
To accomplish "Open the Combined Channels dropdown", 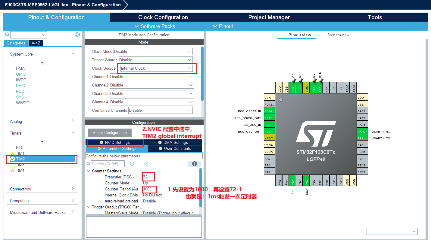I will (x=161, y=110).
